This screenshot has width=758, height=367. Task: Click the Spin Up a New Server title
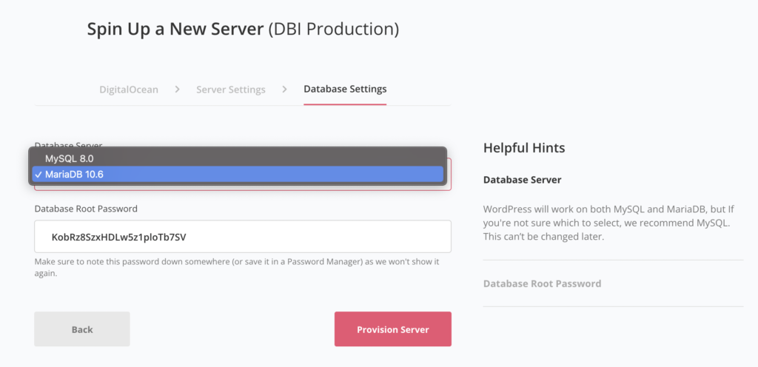point(175,30)
